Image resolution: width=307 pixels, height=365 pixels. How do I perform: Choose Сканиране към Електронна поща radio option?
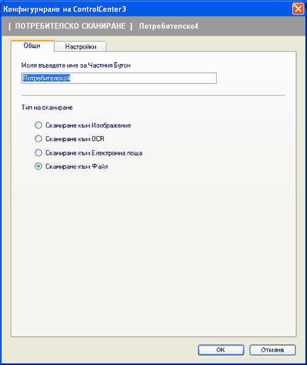pyautogui.click(x=38, y=153)
